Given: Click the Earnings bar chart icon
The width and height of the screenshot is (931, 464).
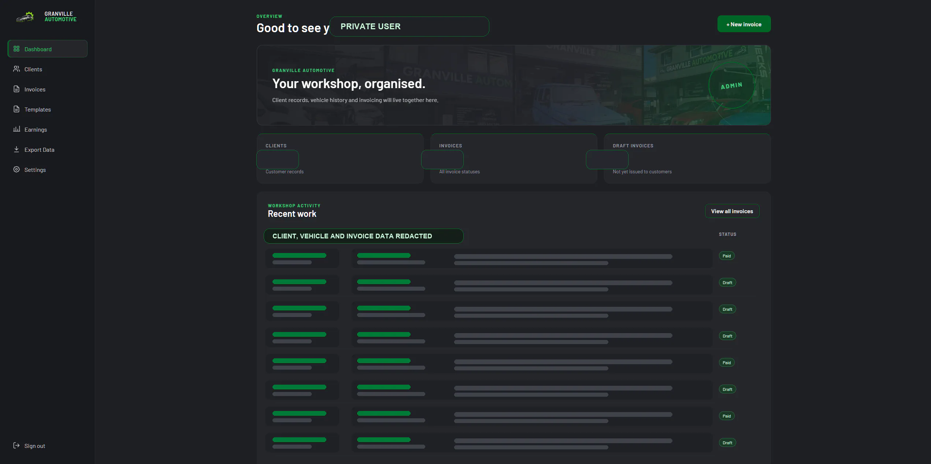Looking at the screenshot, I should point(16,129).
